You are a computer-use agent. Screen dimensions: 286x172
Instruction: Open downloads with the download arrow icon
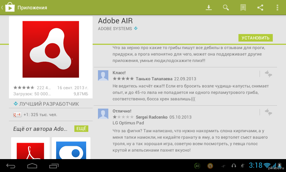[x=209, y=8]
